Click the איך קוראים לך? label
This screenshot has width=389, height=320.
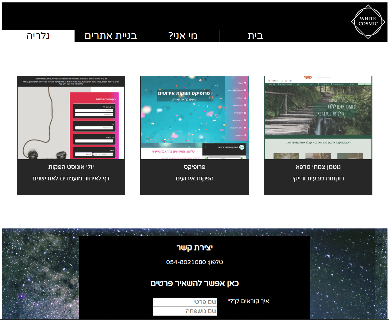click(248, 301)
